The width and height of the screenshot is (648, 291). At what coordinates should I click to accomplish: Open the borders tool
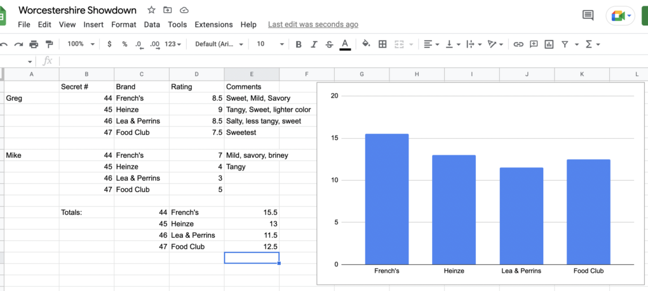[382, 44]
